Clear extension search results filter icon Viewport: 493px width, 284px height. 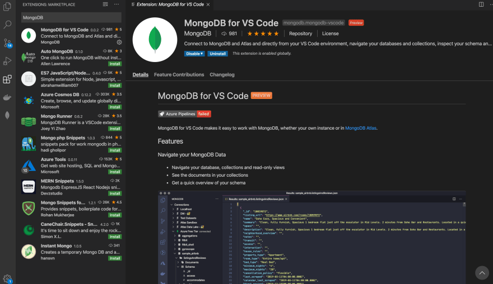105,4
